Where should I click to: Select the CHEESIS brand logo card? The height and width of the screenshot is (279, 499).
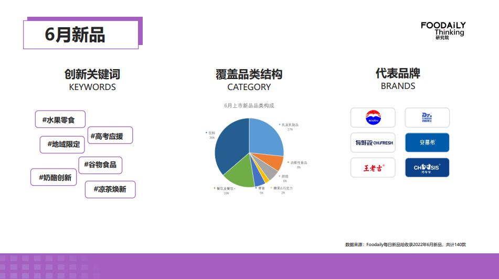[x=427, y=168]
